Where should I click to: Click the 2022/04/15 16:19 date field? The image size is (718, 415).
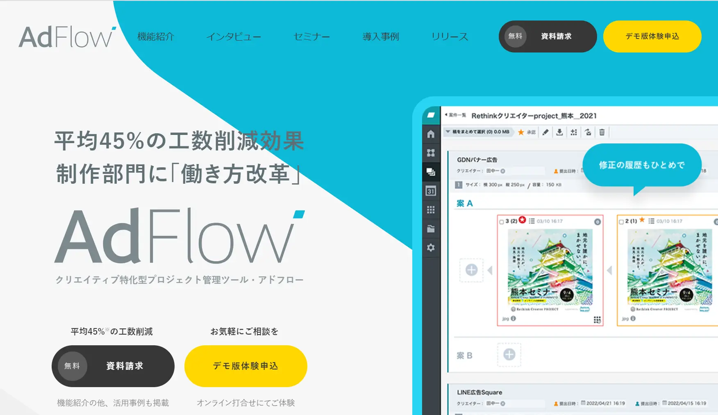684,403
